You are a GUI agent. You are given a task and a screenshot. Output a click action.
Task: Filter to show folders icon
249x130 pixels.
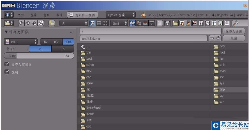(175, 23)
